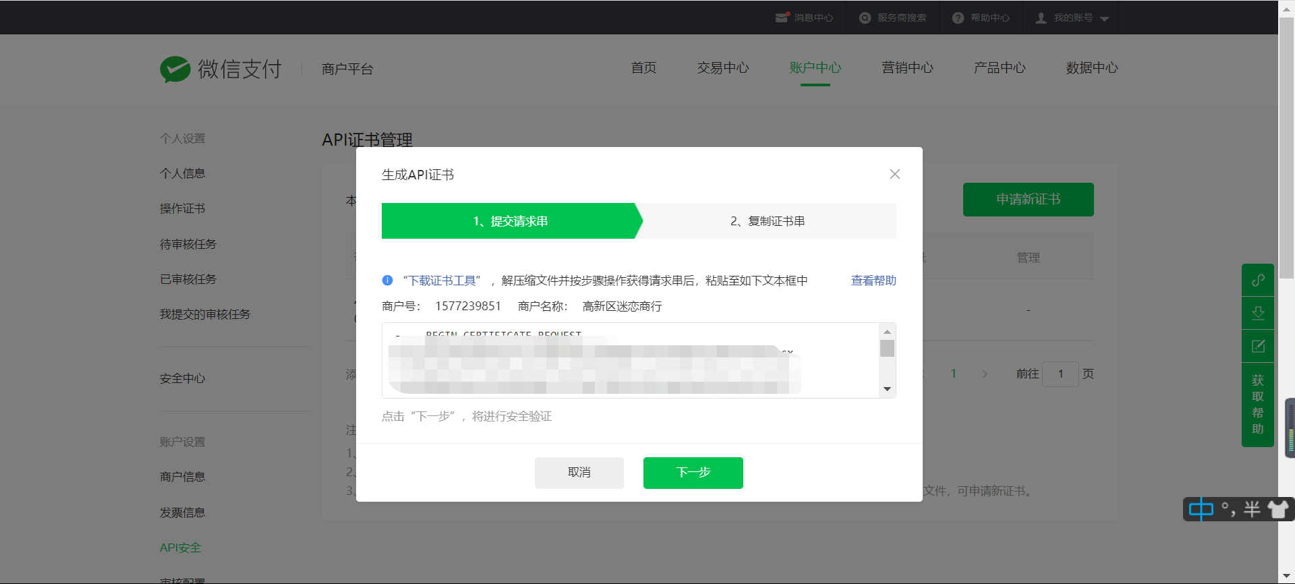Image resolution: width=1295 pixels, height=584 pixels.
Task: Select step 2 复制证书串 tab
Action: click(x=768, y=221)
